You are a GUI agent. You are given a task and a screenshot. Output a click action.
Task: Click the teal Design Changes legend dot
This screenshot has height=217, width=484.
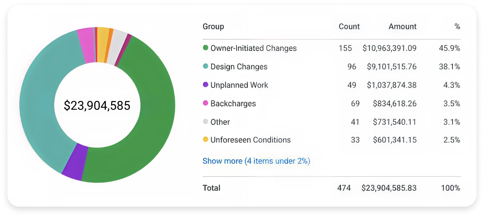[206, 66]
